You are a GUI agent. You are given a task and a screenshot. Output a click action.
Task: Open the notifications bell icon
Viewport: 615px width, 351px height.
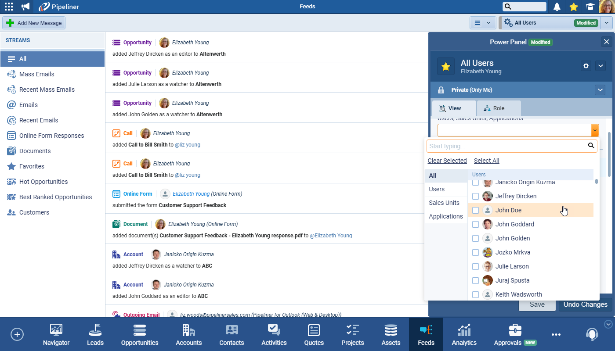click(x=557, y=7)
